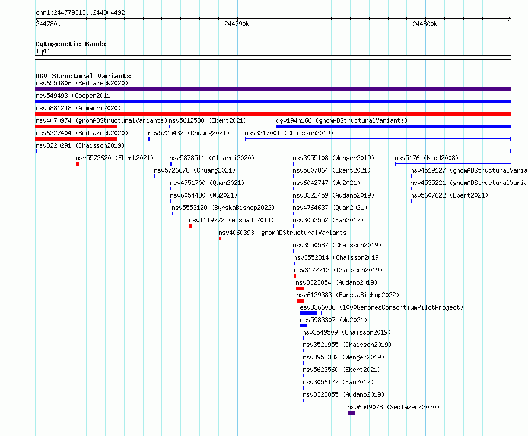The image size is (528, 436).
Task: Click the 244780k ruler position
Action: pyautogui.click(x=48, y=24)
